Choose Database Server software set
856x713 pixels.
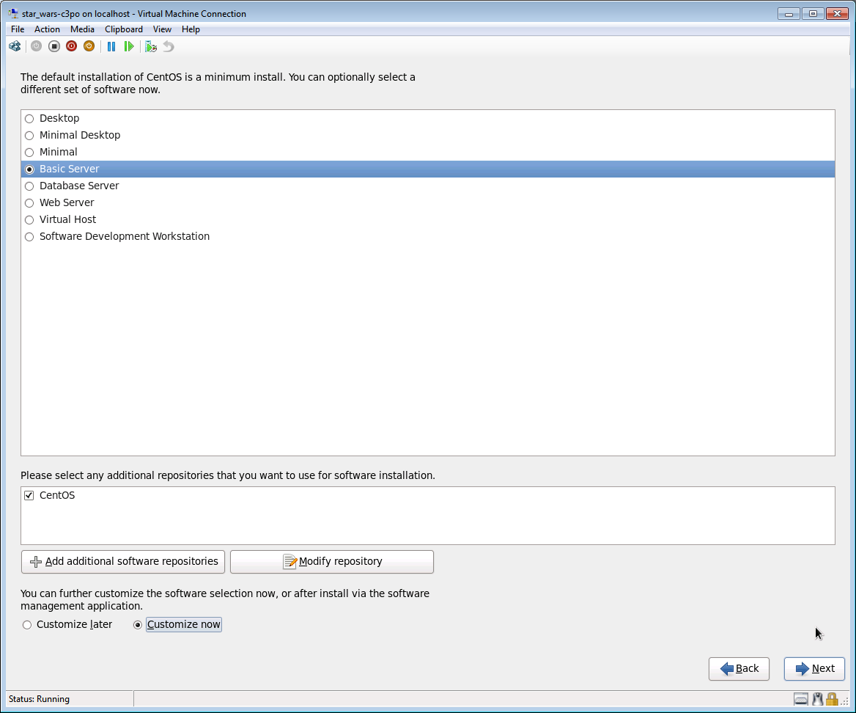tap(29, 186)
